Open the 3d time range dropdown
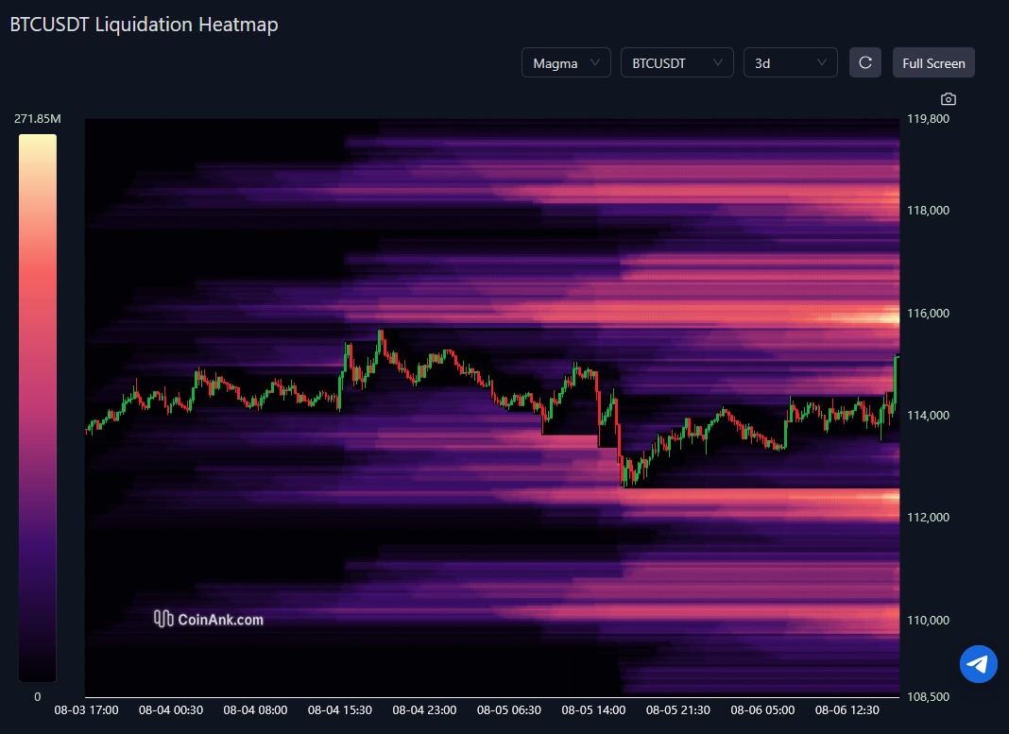1009x734 pixels. pos(790,62)
